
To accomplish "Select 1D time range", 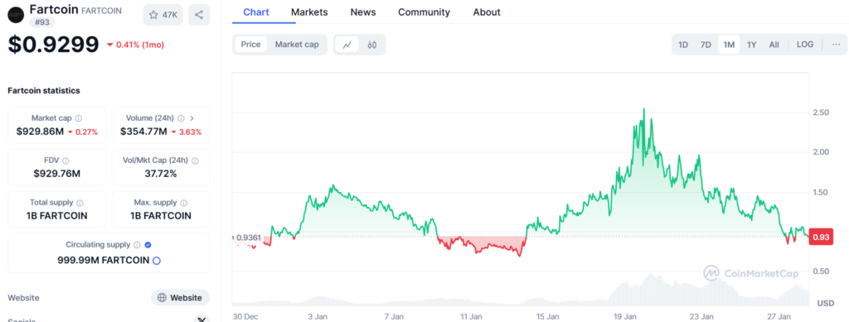I will coord(683,45).
